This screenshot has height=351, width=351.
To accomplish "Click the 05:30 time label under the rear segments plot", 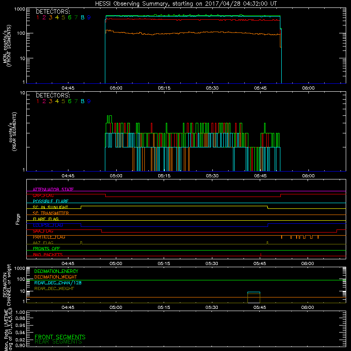I will tap(212, 176).
